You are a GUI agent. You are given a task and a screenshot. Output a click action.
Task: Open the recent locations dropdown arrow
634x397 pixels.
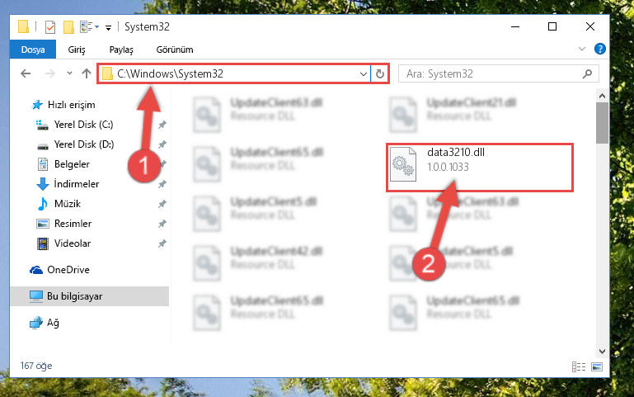click(69, 73)
